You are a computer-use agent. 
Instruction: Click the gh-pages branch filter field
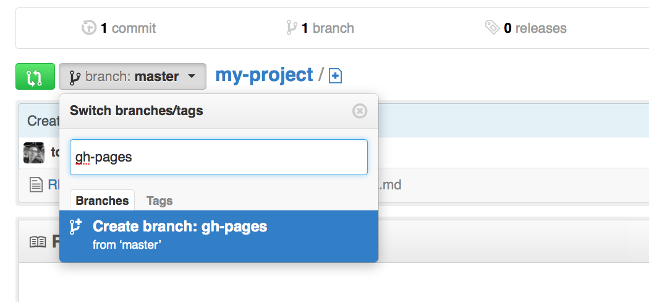219,157
